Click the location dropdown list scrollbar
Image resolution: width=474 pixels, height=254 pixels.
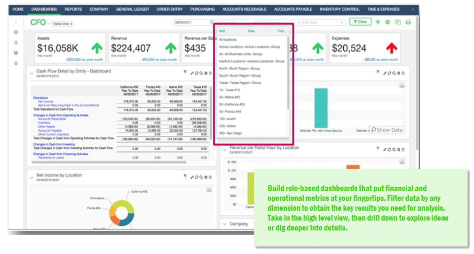(x=288, y=73)
